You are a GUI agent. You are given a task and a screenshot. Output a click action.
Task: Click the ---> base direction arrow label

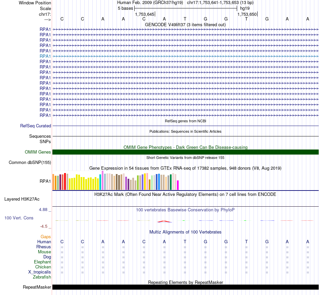(x=47, y=19)
